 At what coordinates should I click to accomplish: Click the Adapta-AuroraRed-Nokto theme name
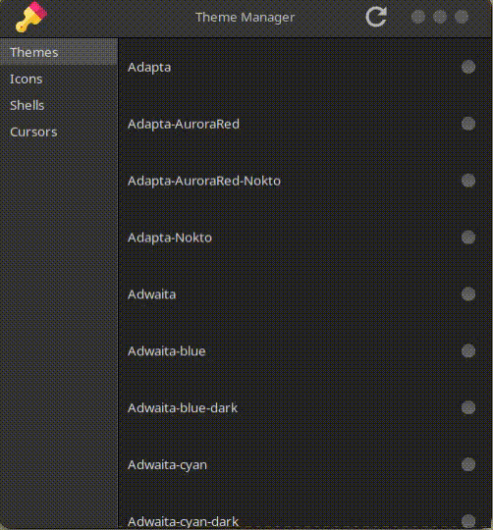point(204,182)
